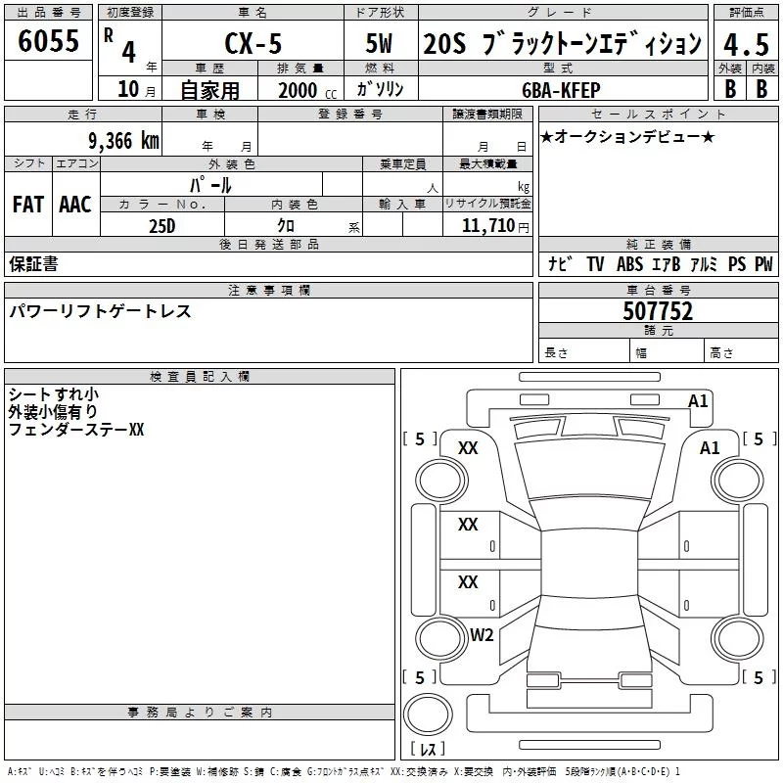Viewport: 783px width, 783px height.
Task: Click the 保証書 text in later-shipped parts
Action: [x=33, y=263]
